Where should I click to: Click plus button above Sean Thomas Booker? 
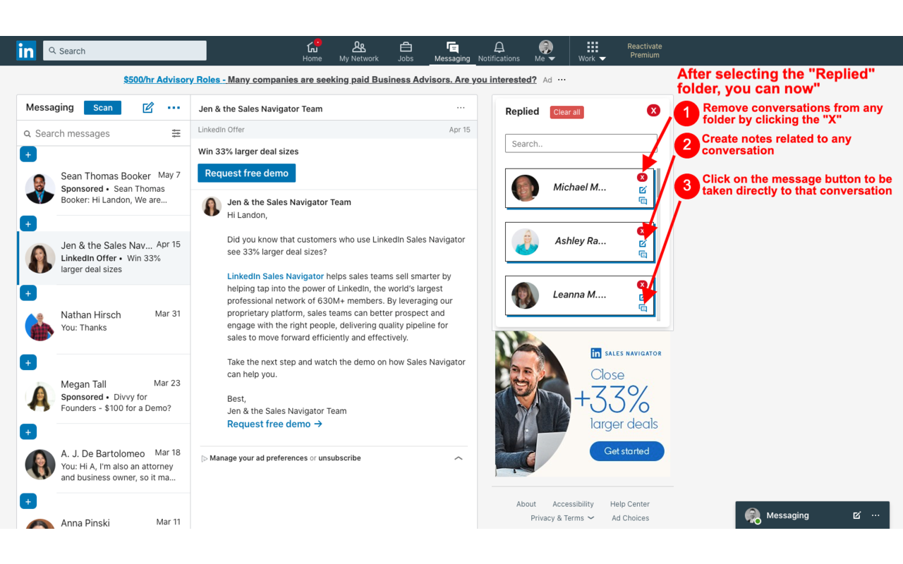coord(28,154)
